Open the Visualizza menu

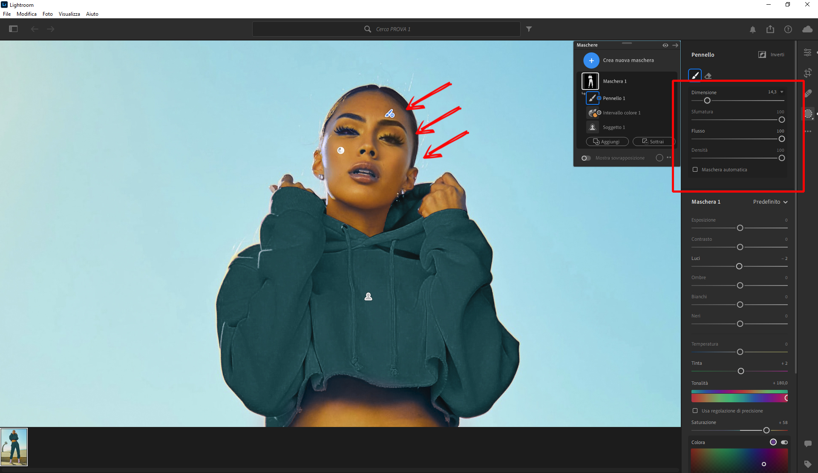coord(69,14)
